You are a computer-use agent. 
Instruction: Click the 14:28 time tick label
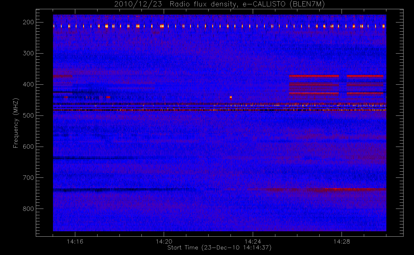click(342, 241)
